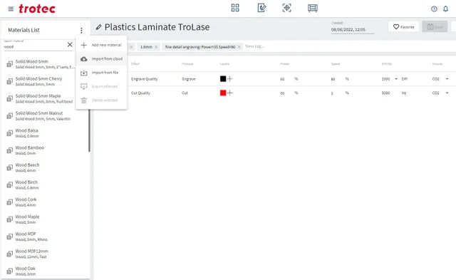Viewport: 456px width, 280px height.
Task: Click the speed value in Cut Quality row
Action: (332, 93)
